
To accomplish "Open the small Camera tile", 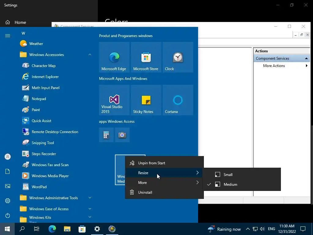I will point(122,135).
